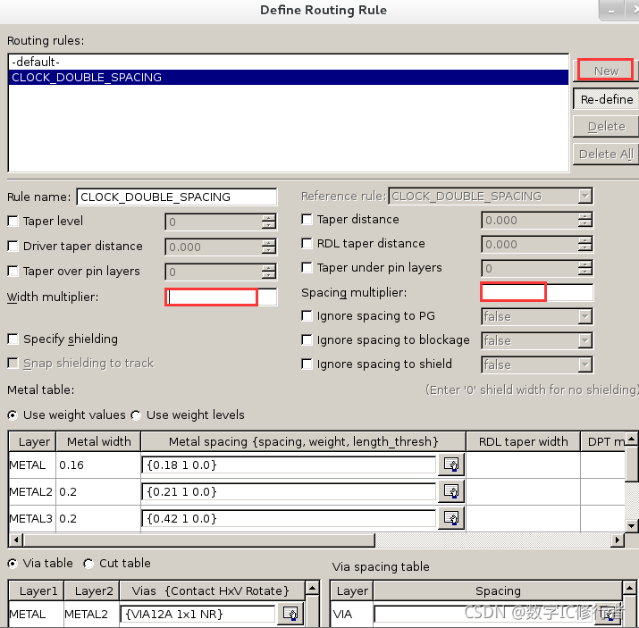Click the Layer column header in metal table
This screenshot has width=639, height=628.
click(32, 441)
